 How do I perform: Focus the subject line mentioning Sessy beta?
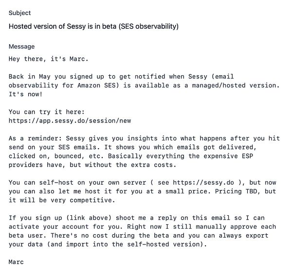[x=93, y=26]
